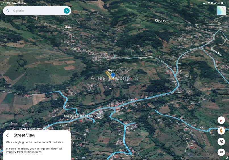
Task: Click the Ogretin village label
Action: point(113,70)
